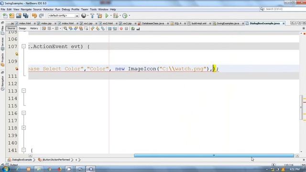Open the Tools menu

coord(93,10)
